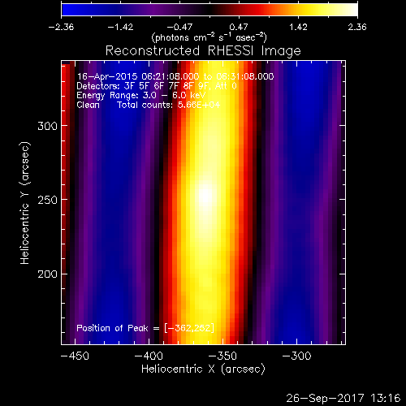Click the colorbar label '1.42'
The width and height of the screenshot is (406, 406).
(298, 27)
